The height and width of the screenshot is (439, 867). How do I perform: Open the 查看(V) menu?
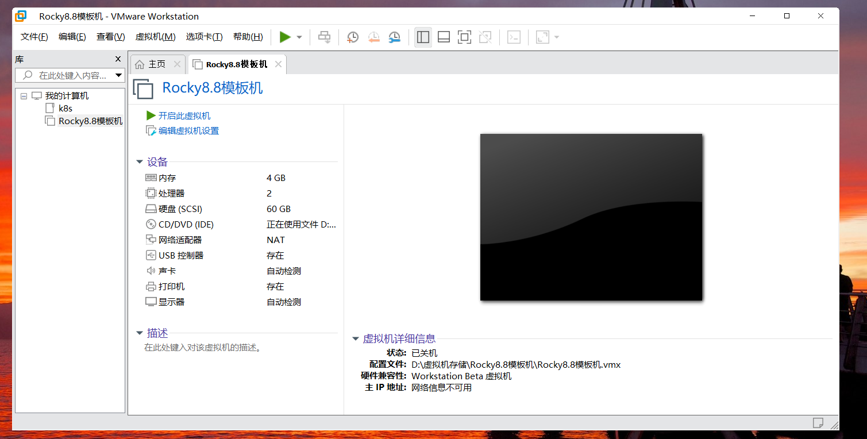click(111, 37)
